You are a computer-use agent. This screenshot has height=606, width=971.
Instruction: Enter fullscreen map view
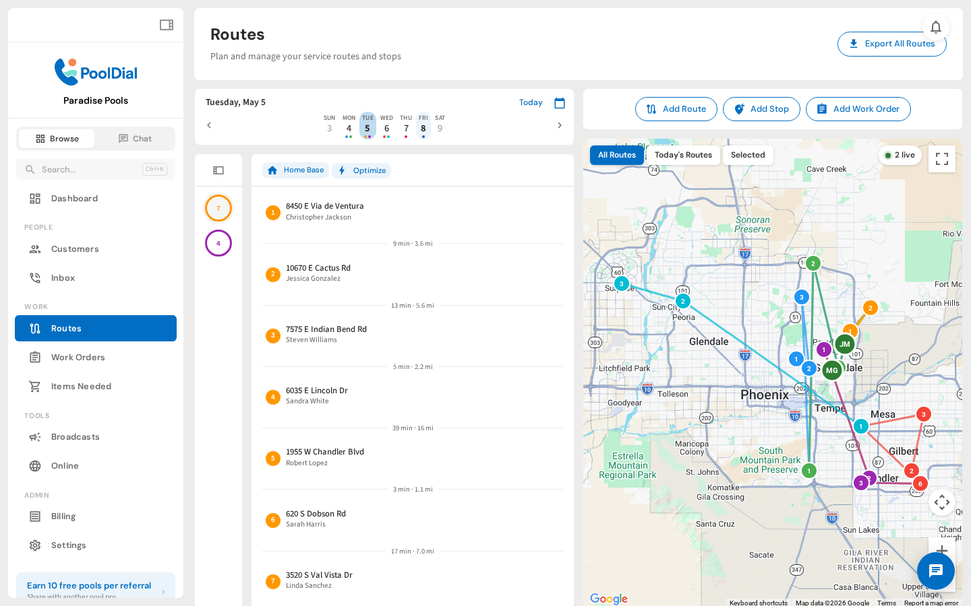click(942, 159)
